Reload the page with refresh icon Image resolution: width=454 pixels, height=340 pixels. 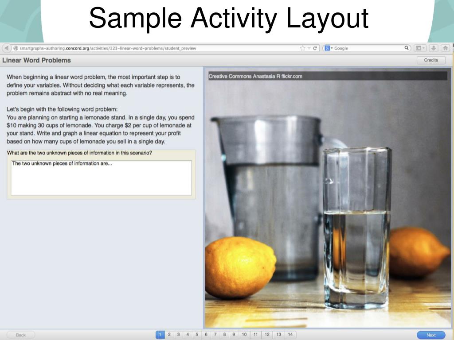tap(315, 48)
